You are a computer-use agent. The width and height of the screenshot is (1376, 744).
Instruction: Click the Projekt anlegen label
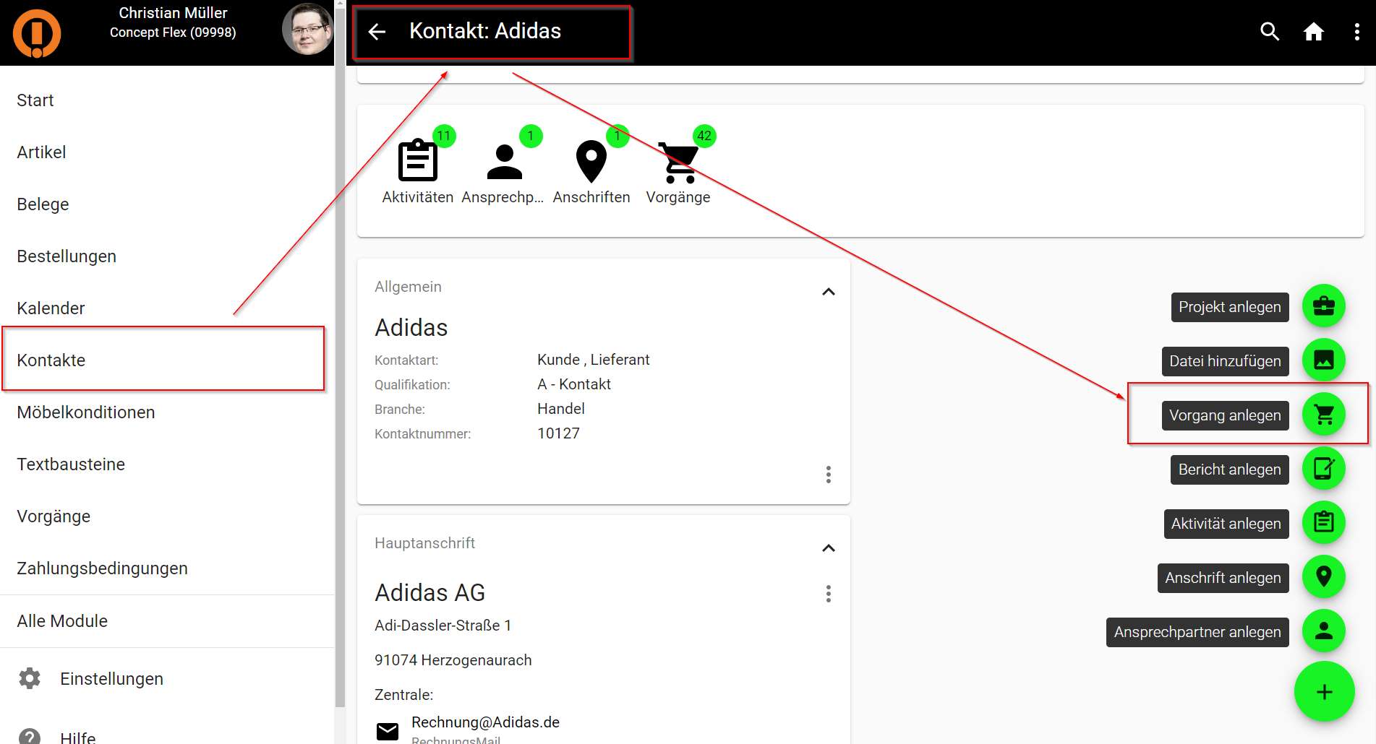pos(1229,307)
